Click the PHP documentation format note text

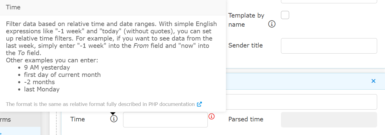coord(100,104)
